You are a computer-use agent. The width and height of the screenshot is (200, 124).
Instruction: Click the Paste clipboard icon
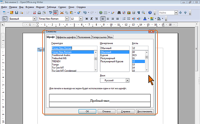click(71, 13)
